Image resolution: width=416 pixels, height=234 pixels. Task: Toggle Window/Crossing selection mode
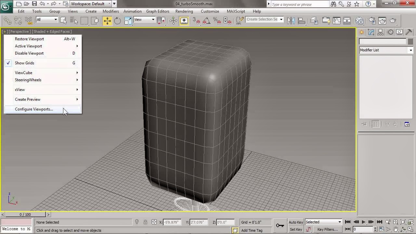point(95,21)
